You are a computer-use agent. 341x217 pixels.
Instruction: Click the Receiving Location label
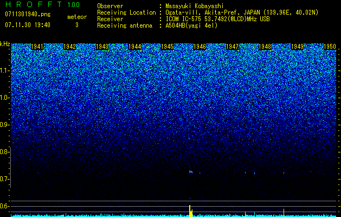tap(126, 12)
